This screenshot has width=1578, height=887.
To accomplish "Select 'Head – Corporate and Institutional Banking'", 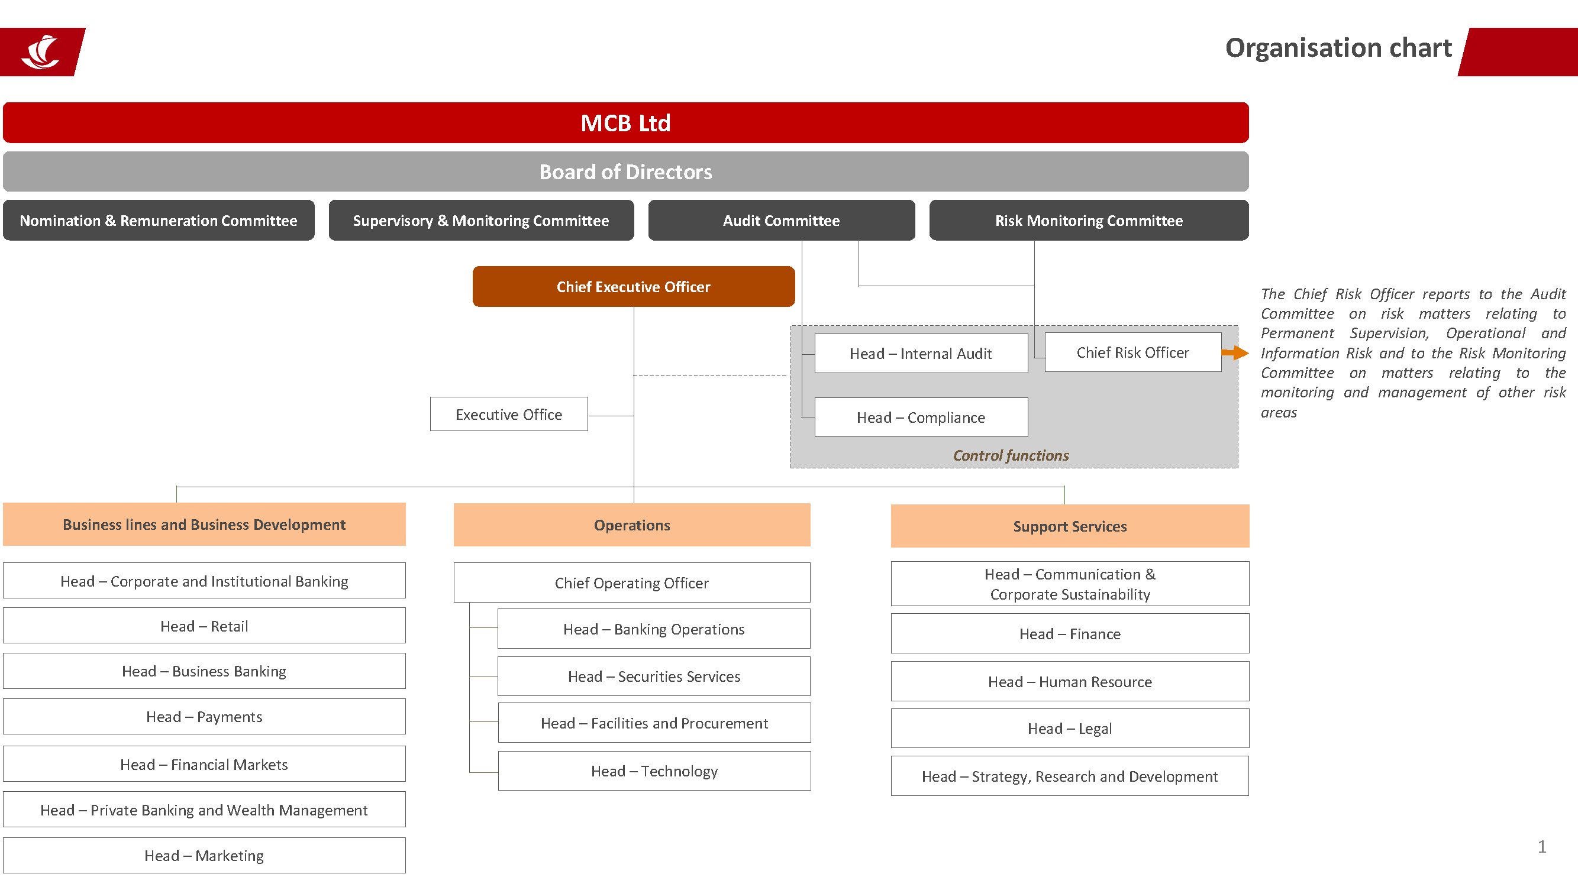I will 204,581.
